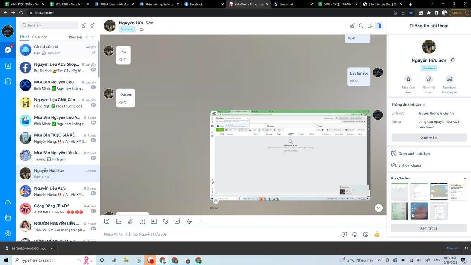Screen dimensions: 471x265
Task: Click the thumbs-up quick reaction icon
Action: 377,234
